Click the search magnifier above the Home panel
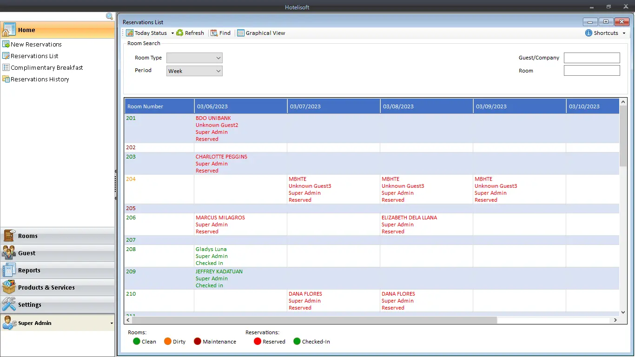This screenshot has height=357, width=635. pos(109,16)
